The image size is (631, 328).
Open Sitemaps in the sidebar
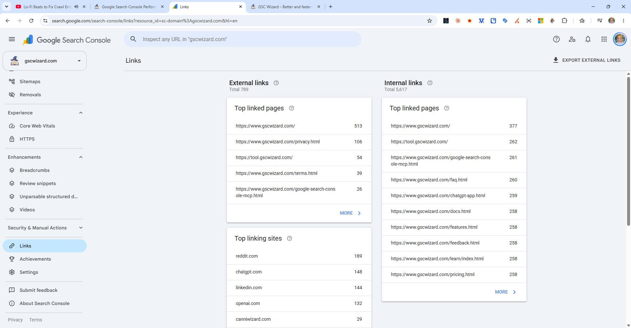(45, 82)
